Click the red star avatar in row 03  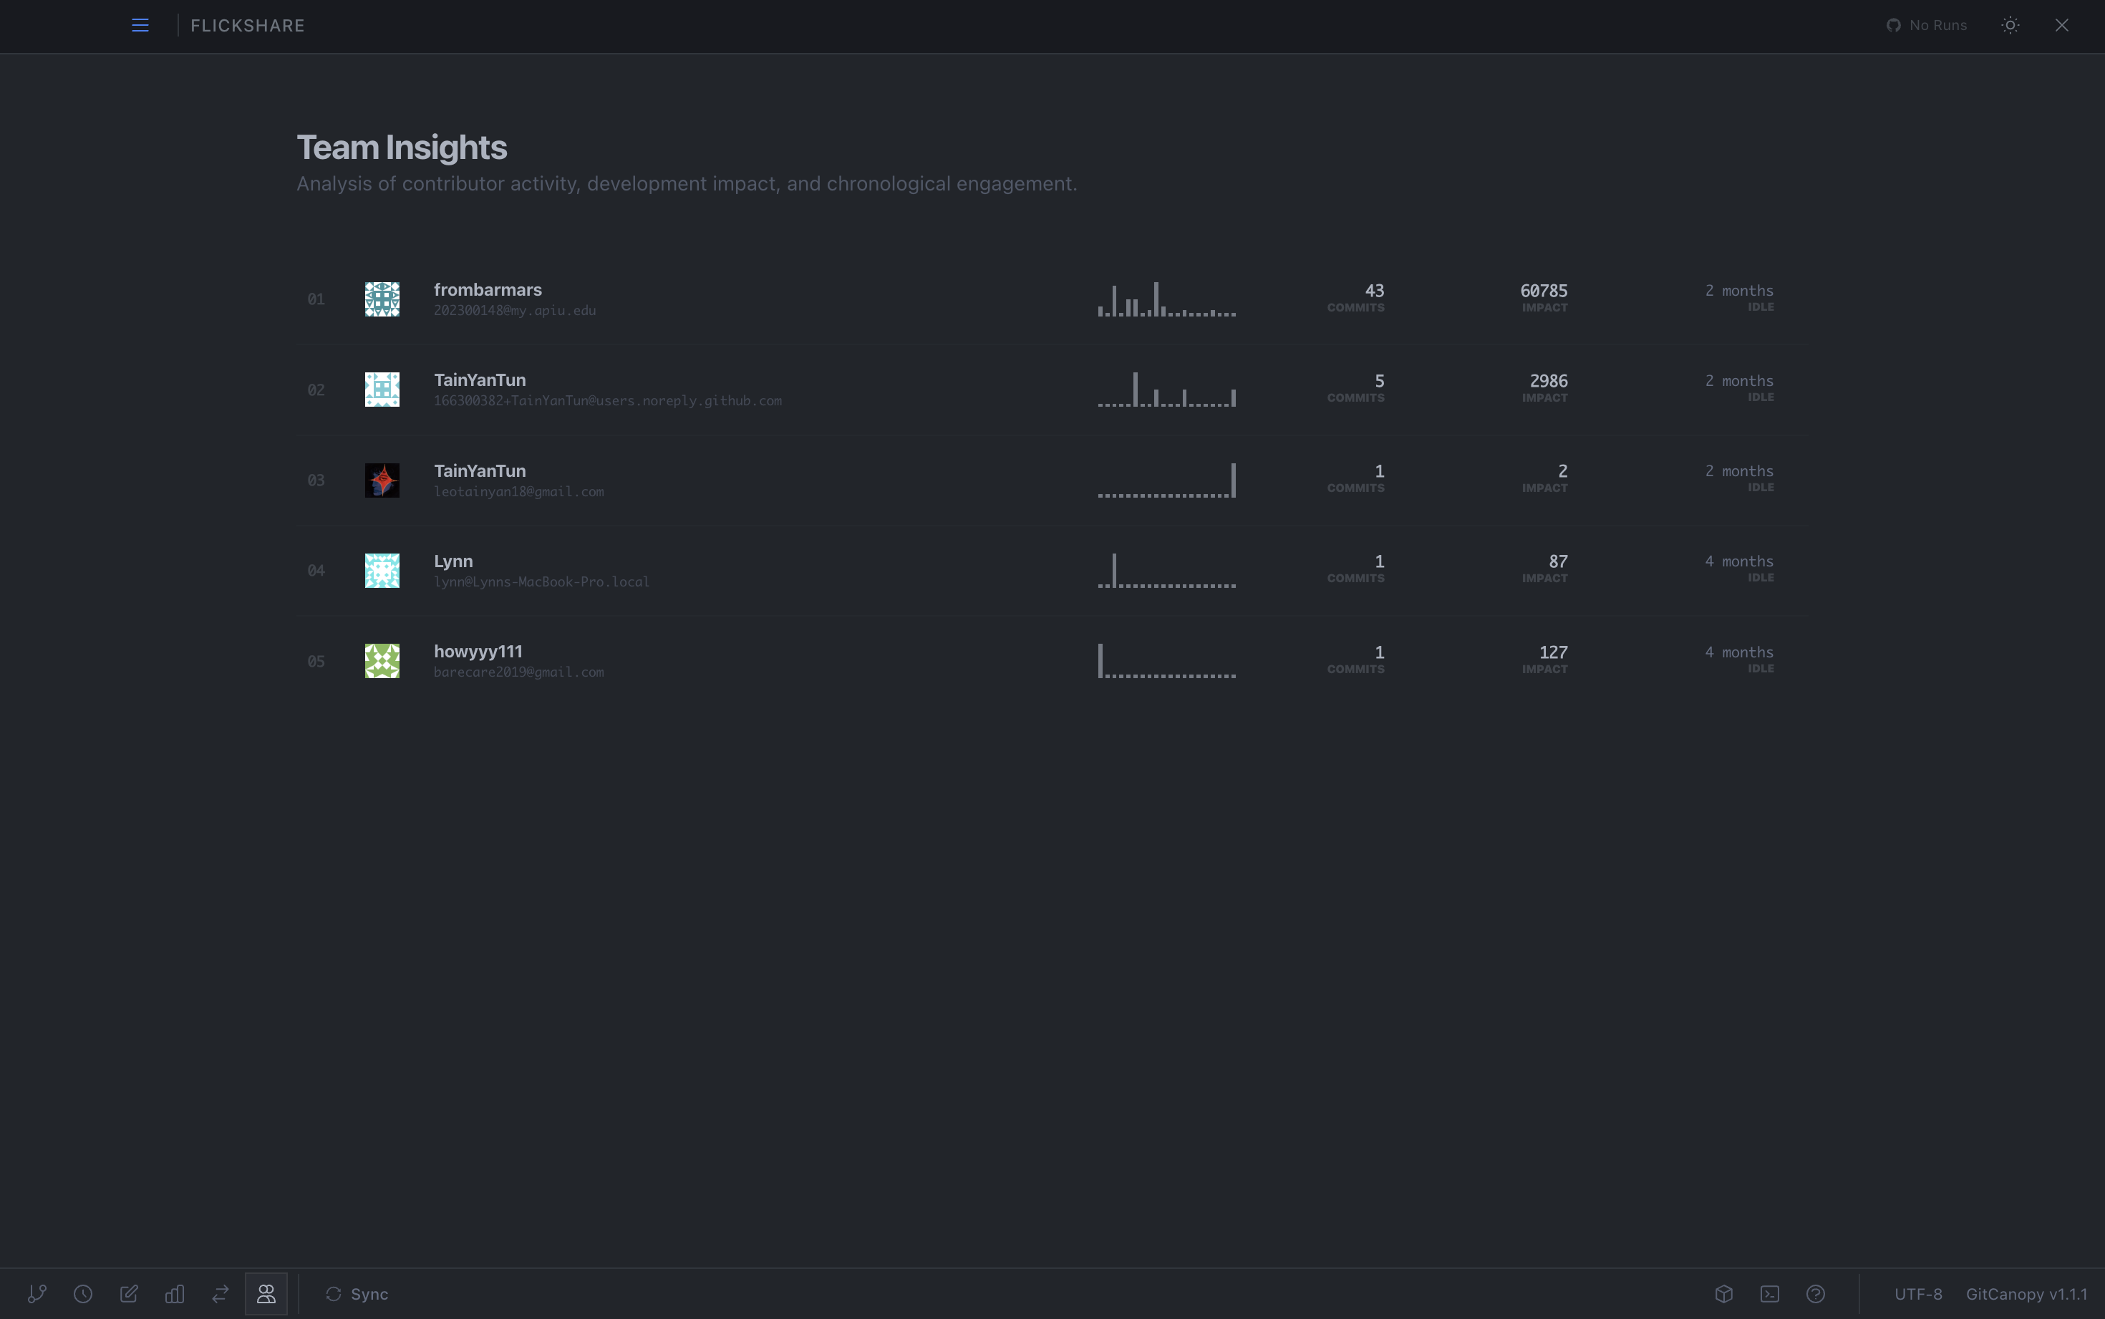coord(382,480)
